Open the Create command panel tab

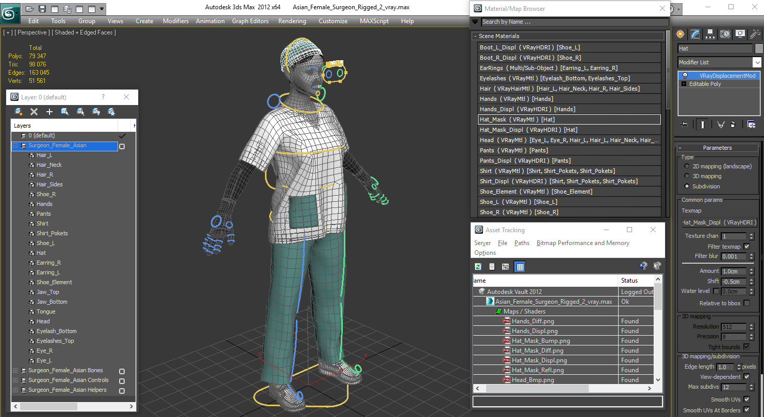[680, 34]
